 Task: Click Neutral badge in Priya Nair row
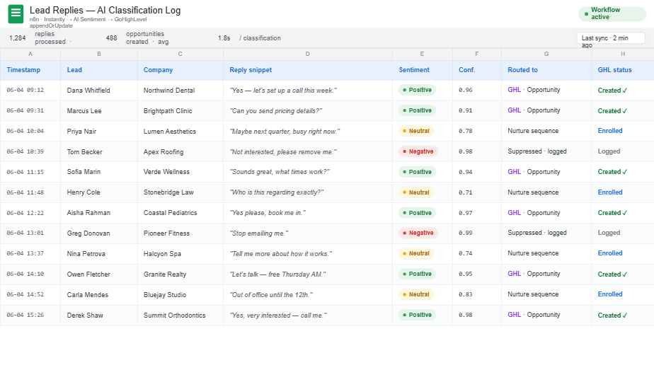416,131
